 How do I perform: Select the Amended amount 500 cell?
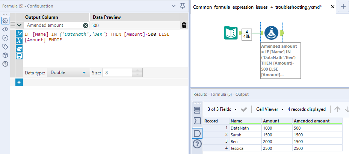click(x=317, y=128)
